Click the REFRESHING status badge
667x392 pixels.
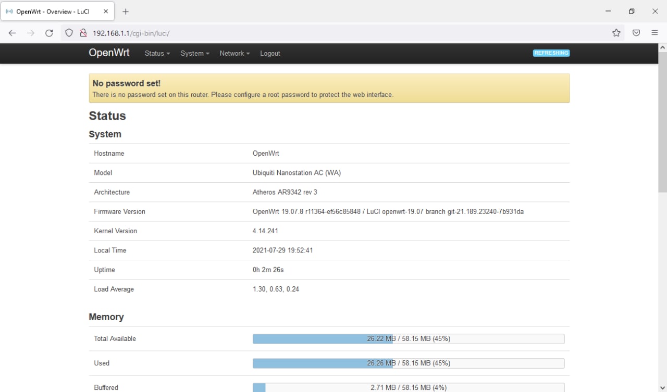[x=551, y=53]
